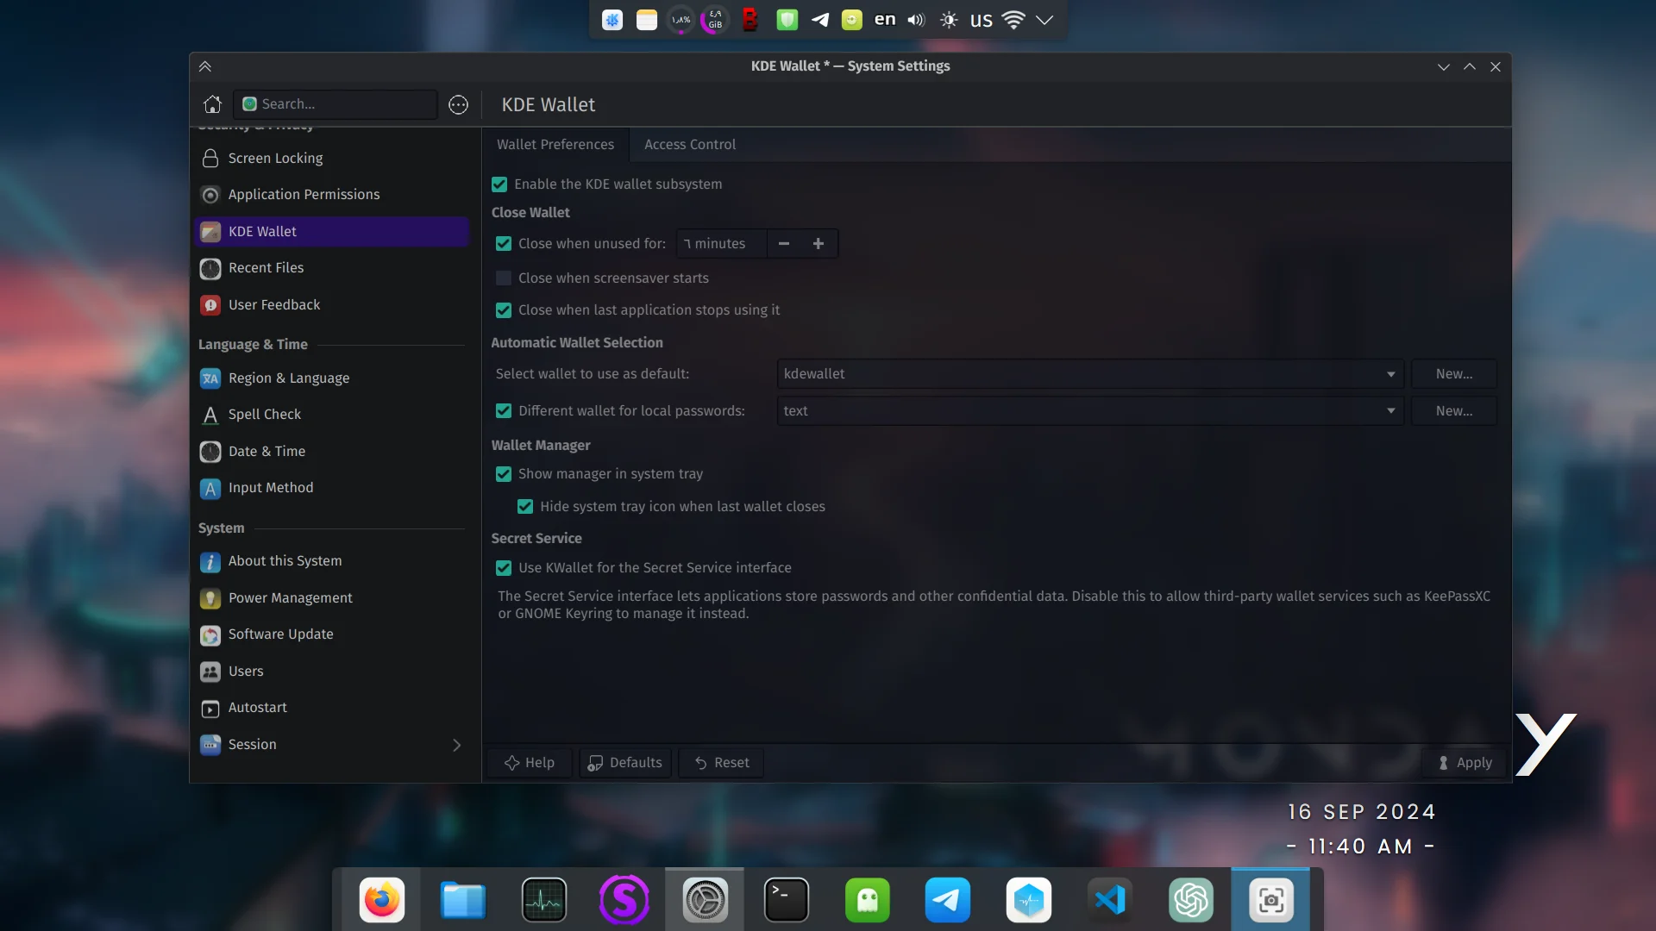This screenshot has height=931, width=1656.
Task: Click the 'us' keyboard layout indicator in top panel
Action: point(982,20)
